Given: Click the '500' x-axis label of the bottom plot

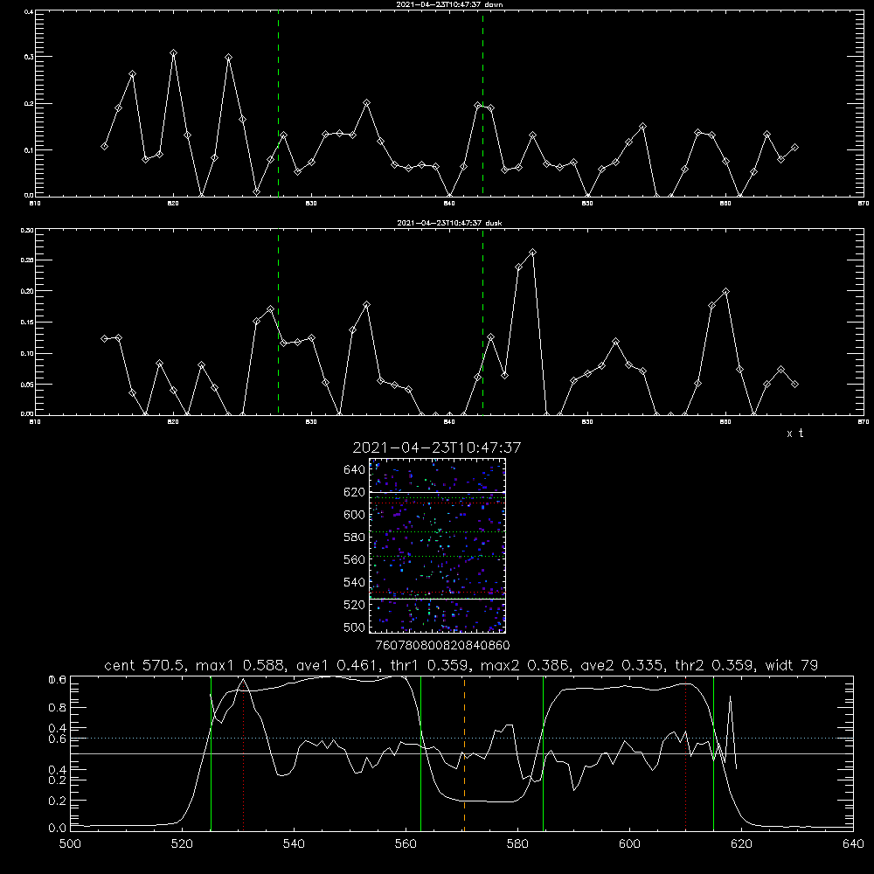Looking at the screenshot, I should (x=70, y=844).
